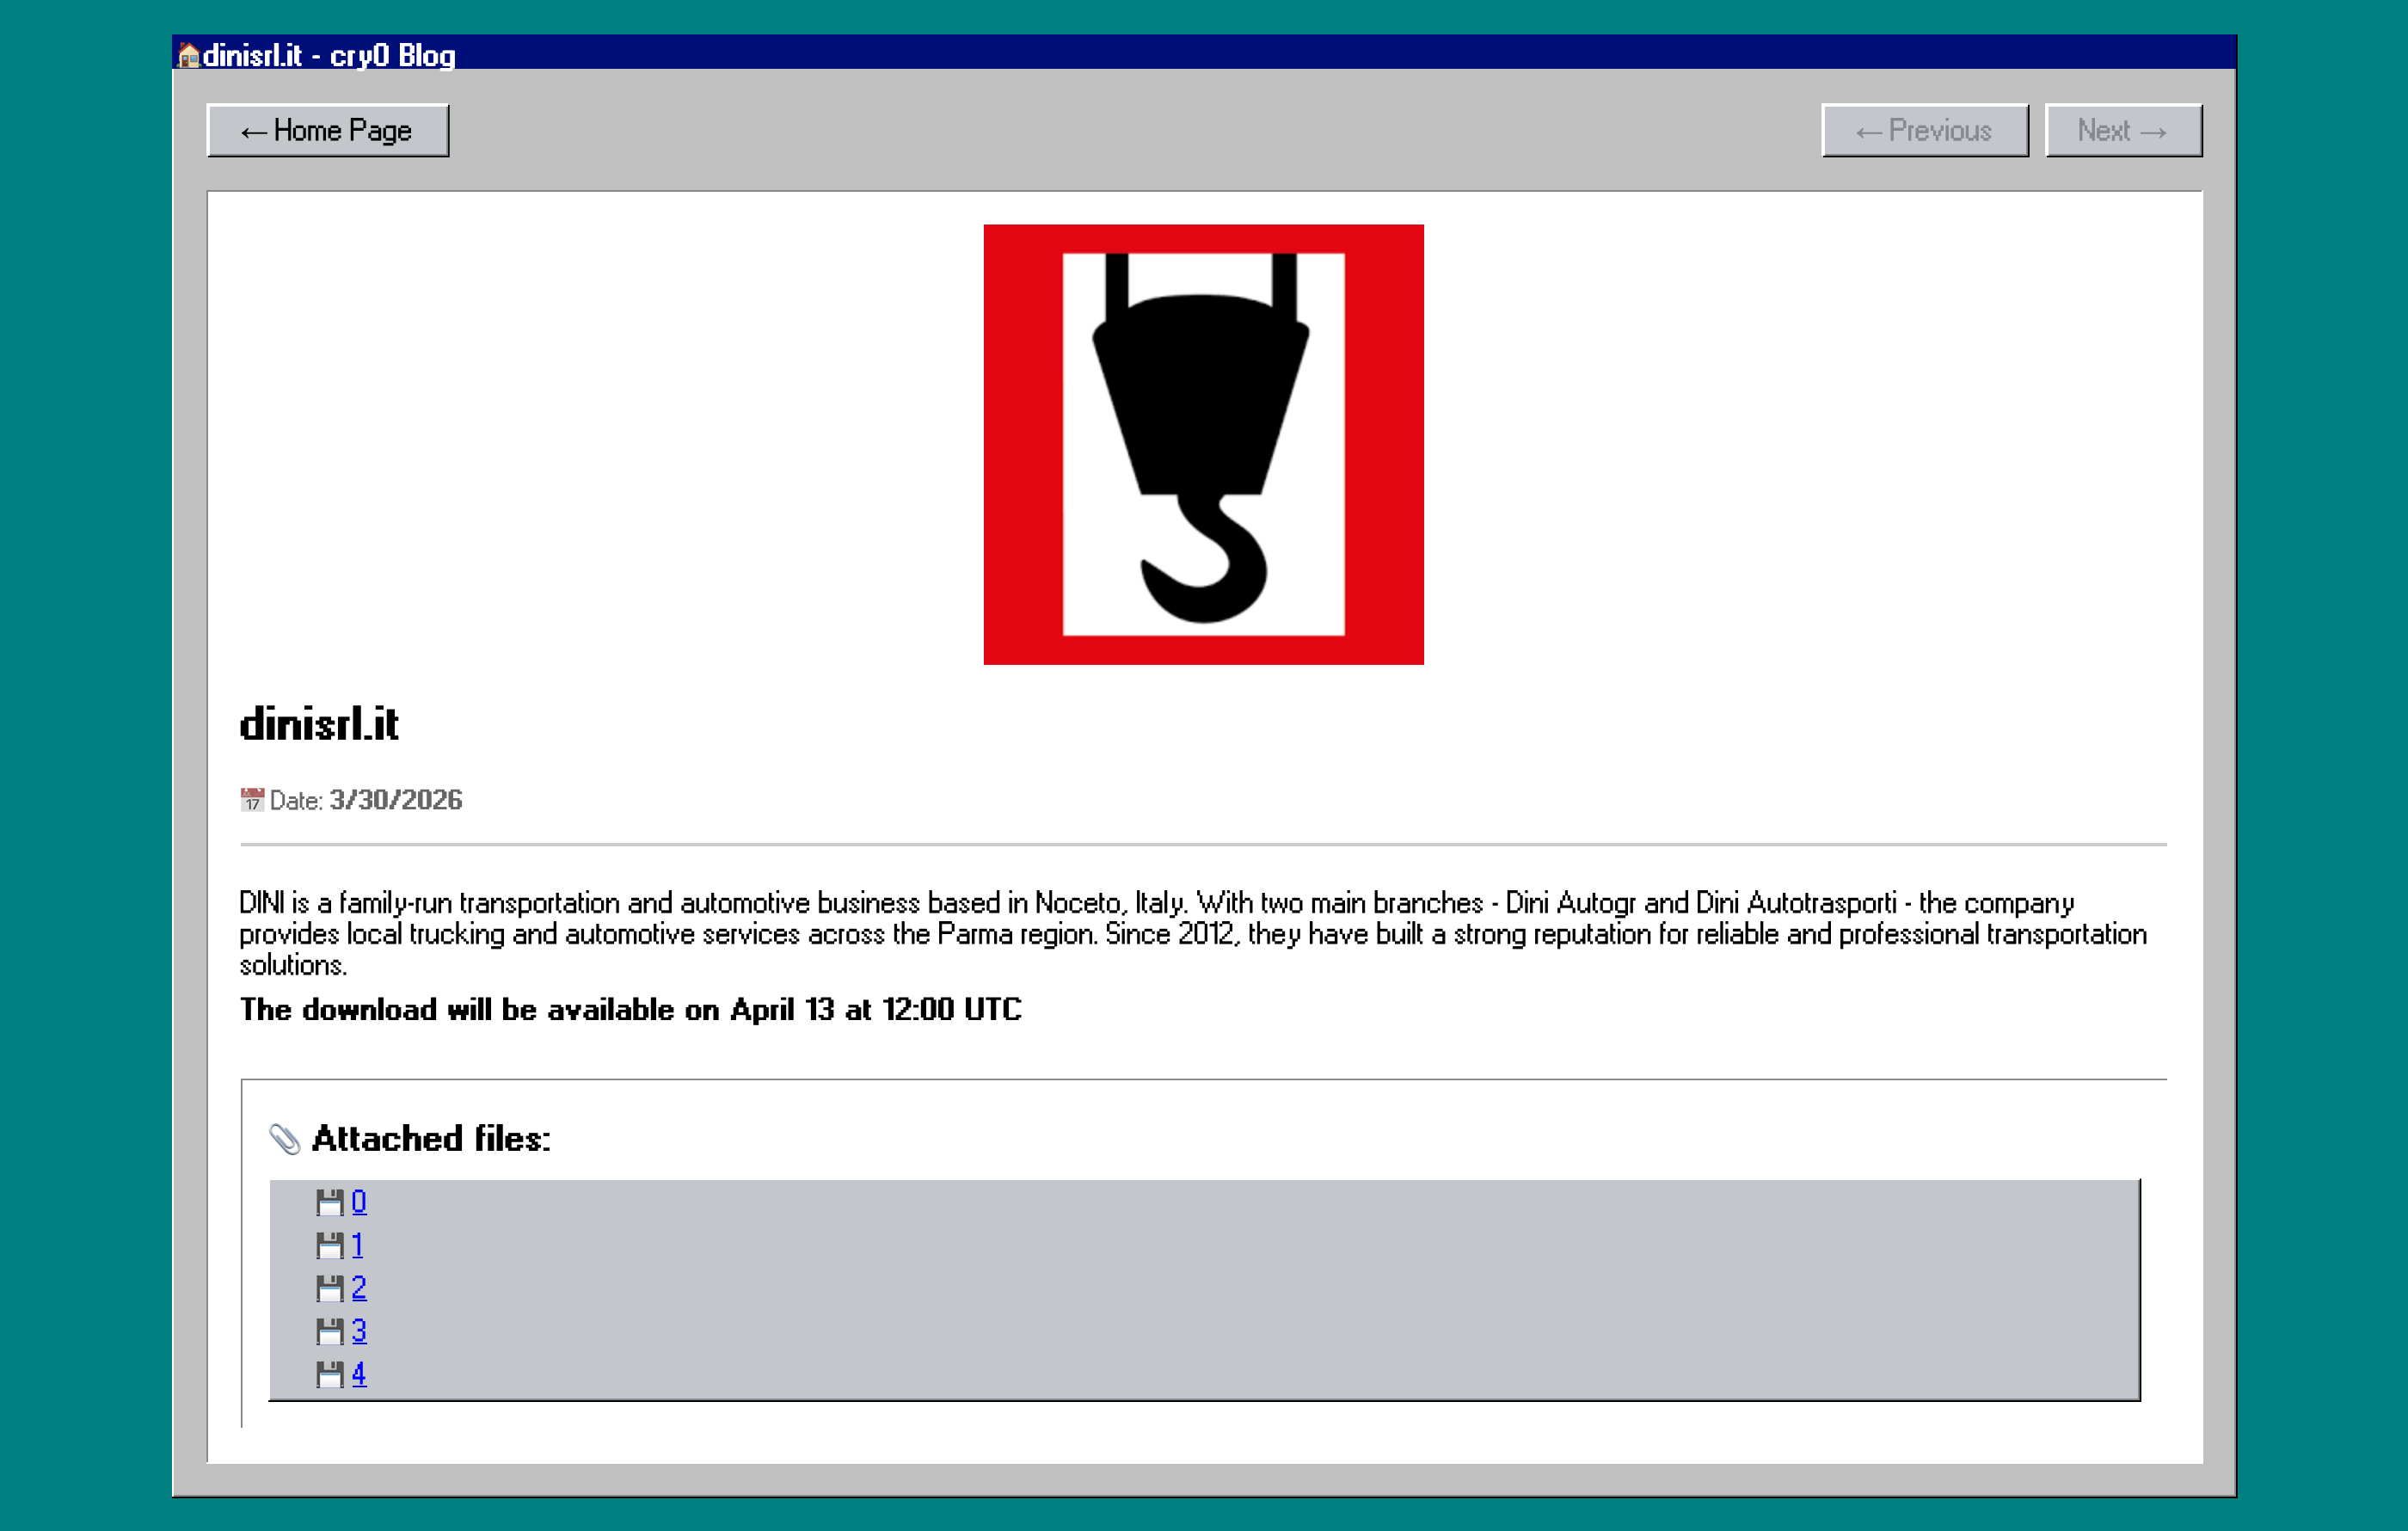
Task: Click the floppy disk icon for file 1
Action: [329, 1245]
